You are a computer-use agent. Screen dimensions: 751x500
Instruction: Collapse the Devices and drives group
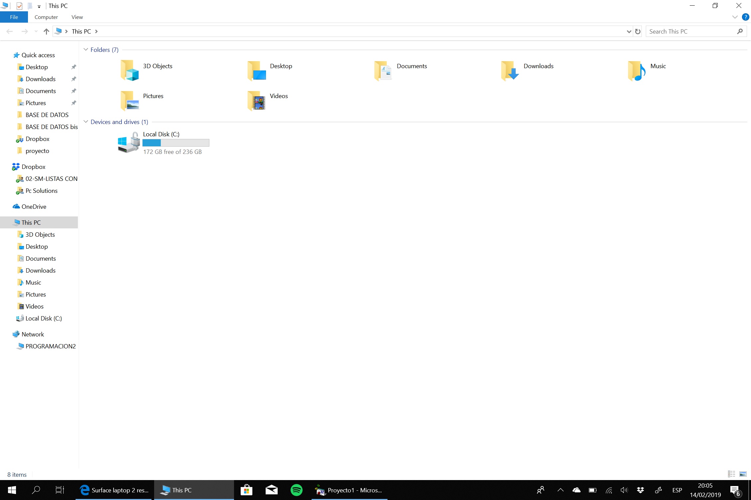point(86,122)
